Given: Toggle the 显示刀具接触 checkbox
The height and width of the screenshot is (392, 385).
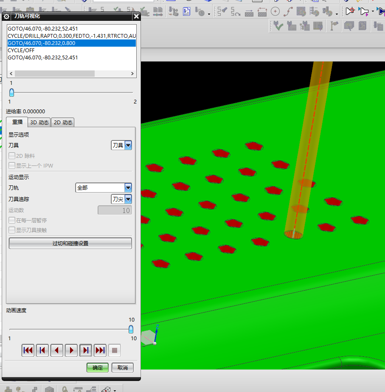Looking at the screenshot, I should coord(12,230).
